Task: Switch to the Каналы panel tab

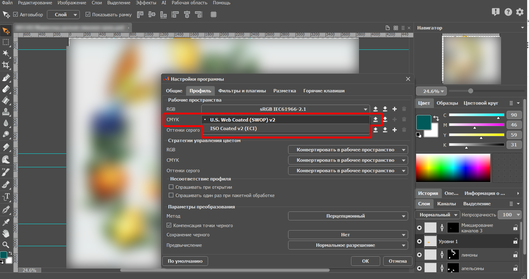Action: pyautogui.click(x=446, y=204)
